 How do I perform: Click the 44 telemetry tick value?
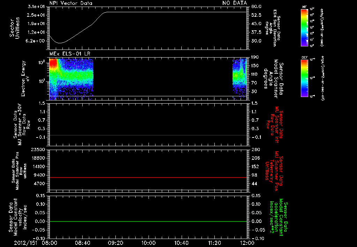(x=254, y=184)
